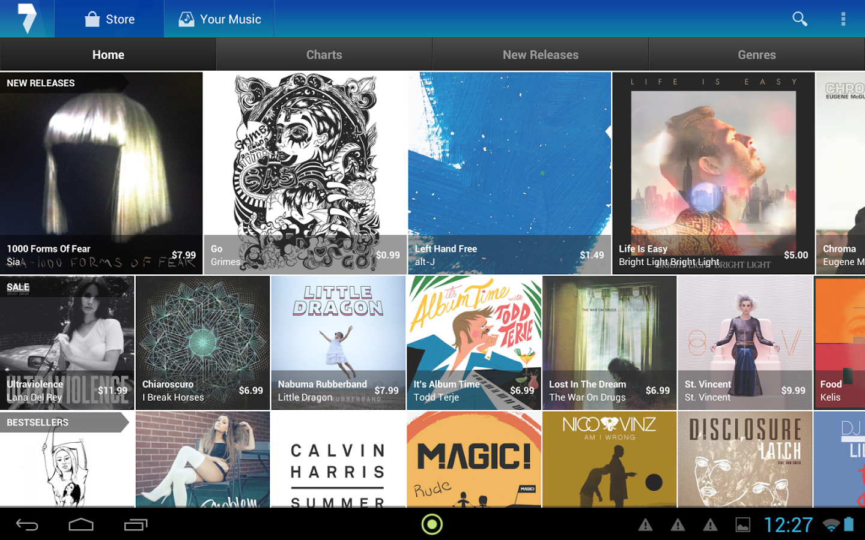The width and height of the screenshot is (865, 540).
Task: Open Your Music library
Action: (x=219, y=19)
